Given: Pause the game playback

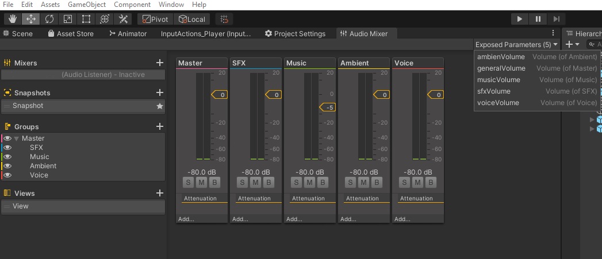Looking at the screenshot, I should 538,19.
